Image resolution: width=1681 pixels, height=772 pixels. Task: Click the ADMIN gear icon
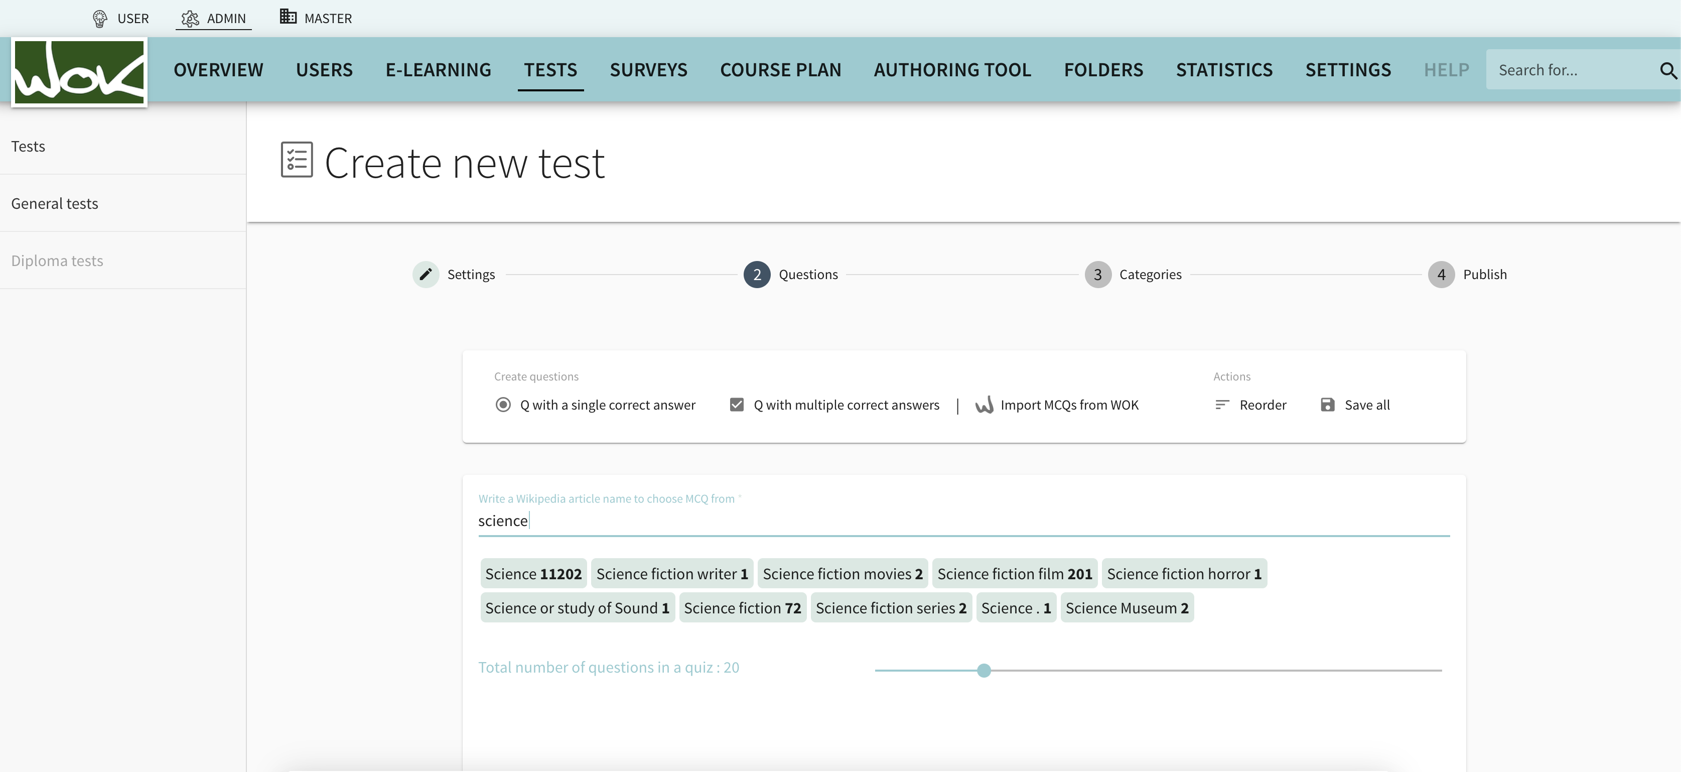(190, 18)
